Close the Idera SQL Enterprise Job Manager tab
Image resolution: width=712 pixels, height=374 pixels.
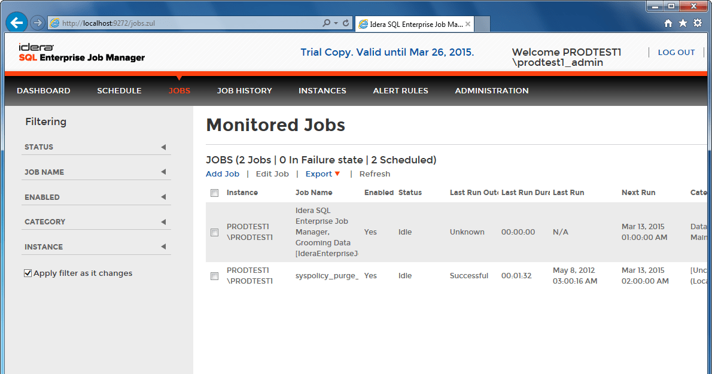468,24
